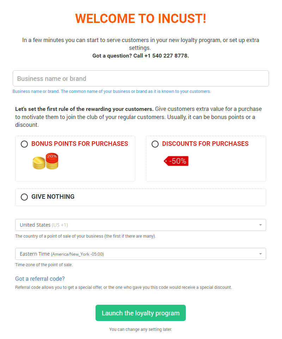Click the phone number +1 540 227 8778
Image resolution: width=282 pixels, height=339 pixels.
click(x=166, y=56)
